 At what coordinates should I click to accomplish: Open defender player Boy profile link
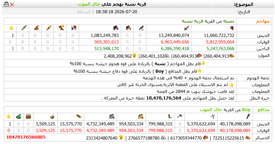point(246,110)
